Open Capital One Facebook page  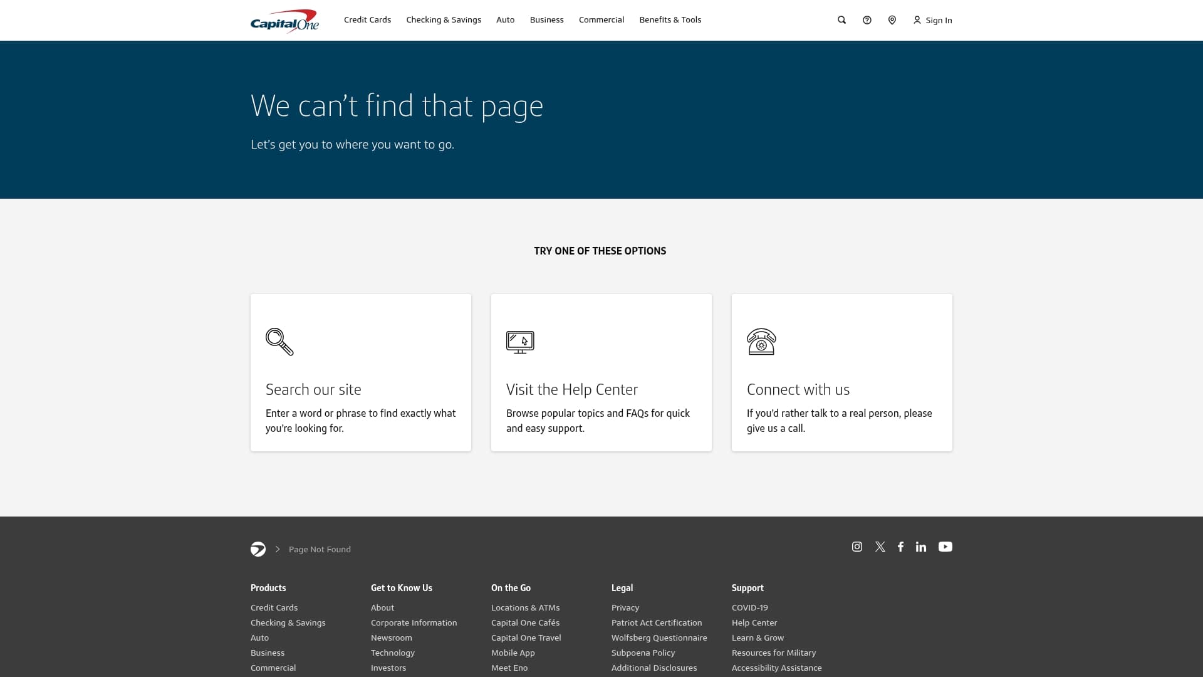900,547
